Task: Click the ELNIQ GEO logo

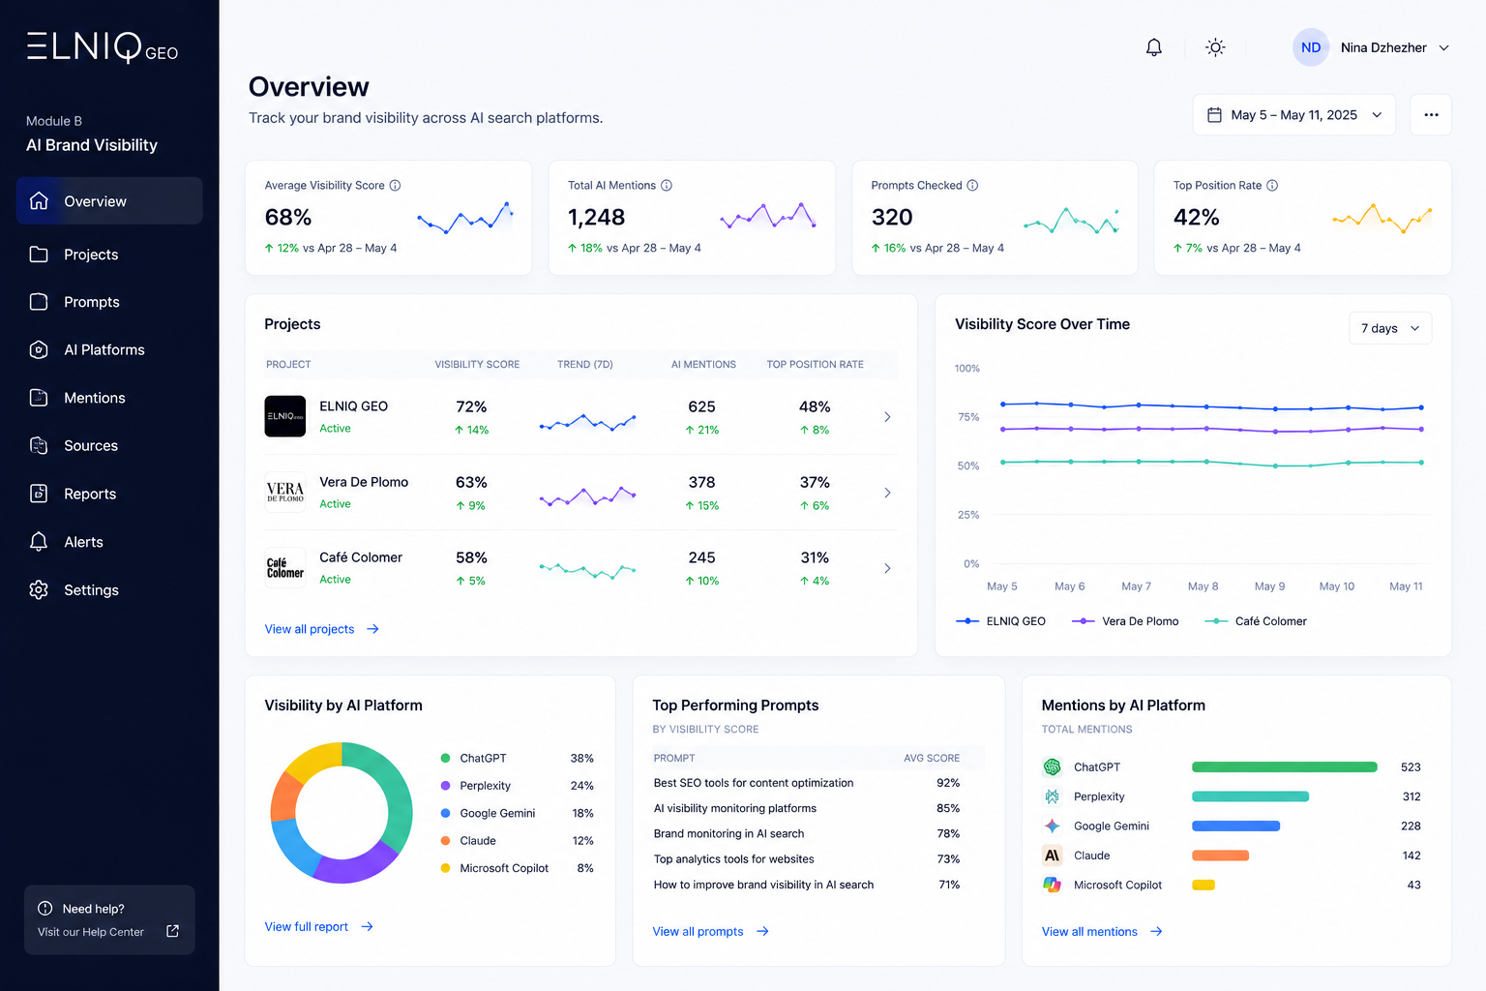Action: (103, 47)
